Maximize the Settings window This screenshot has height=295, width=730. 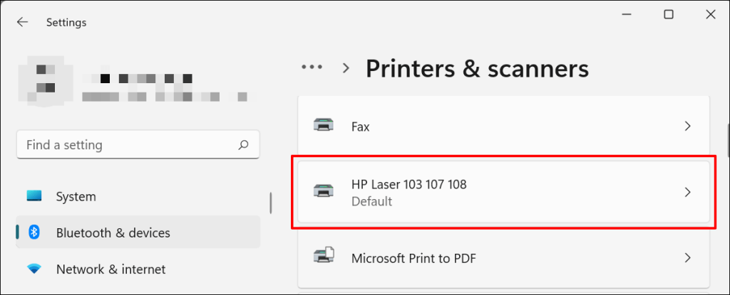point(669,14)
